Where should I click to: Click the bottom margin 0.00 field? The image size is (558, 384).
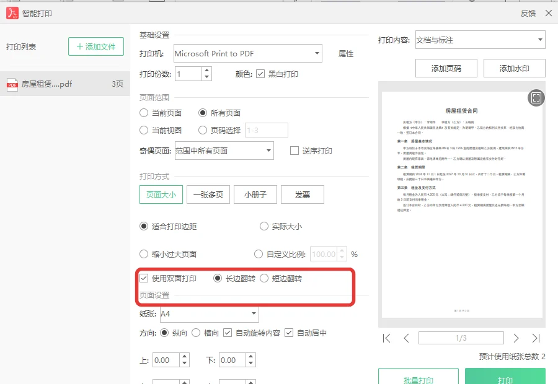232,360
